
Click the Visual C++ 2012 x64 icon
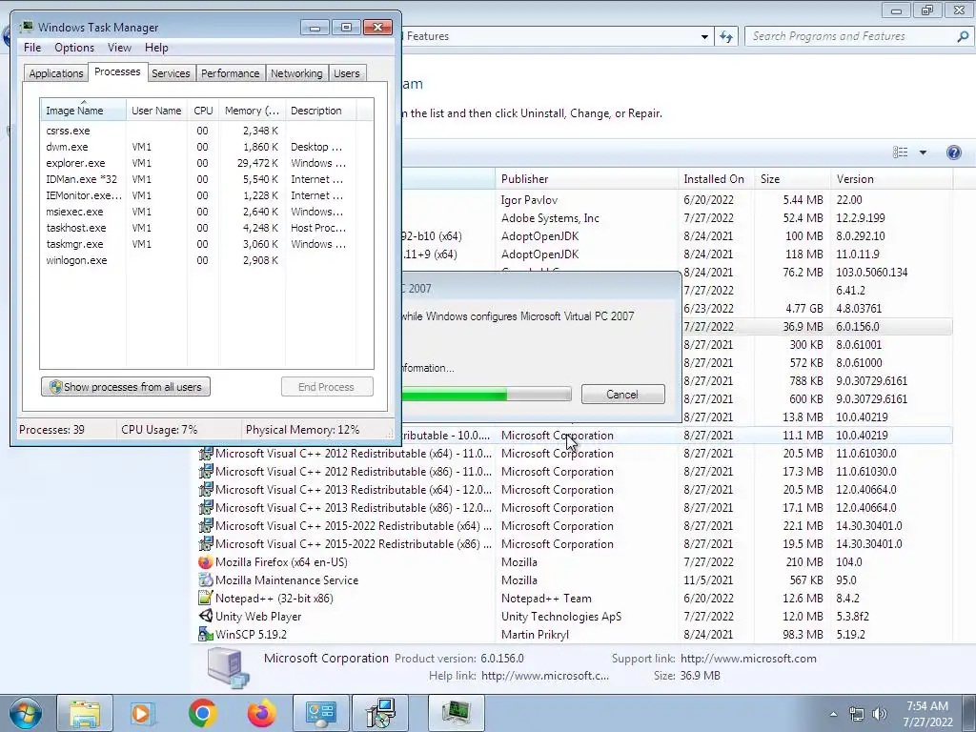pos(205,454)
